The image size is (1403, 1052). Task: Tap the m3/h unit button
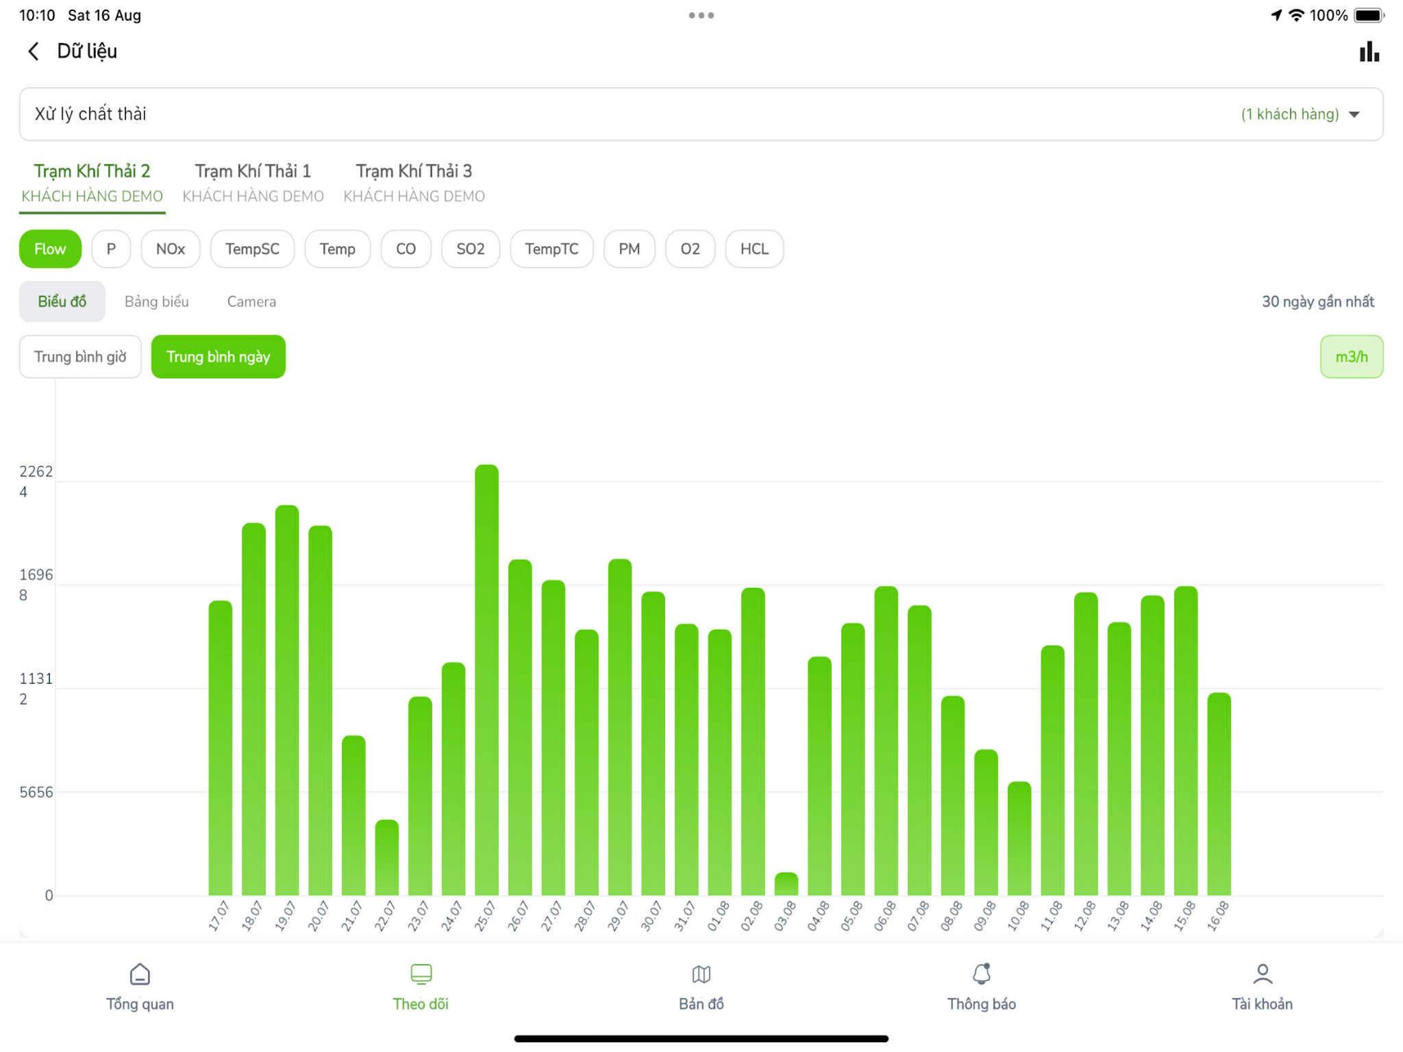[1352, 356]
